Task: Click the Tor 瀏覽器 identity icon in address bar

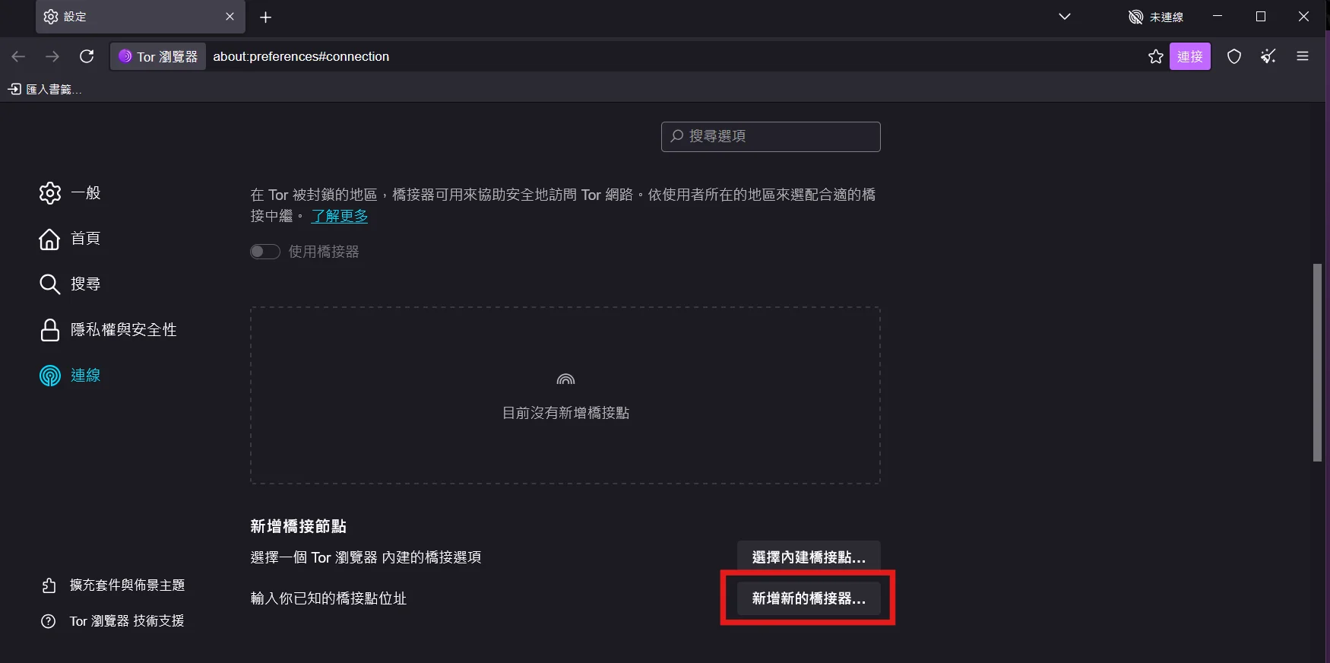Action: point(158,56)
